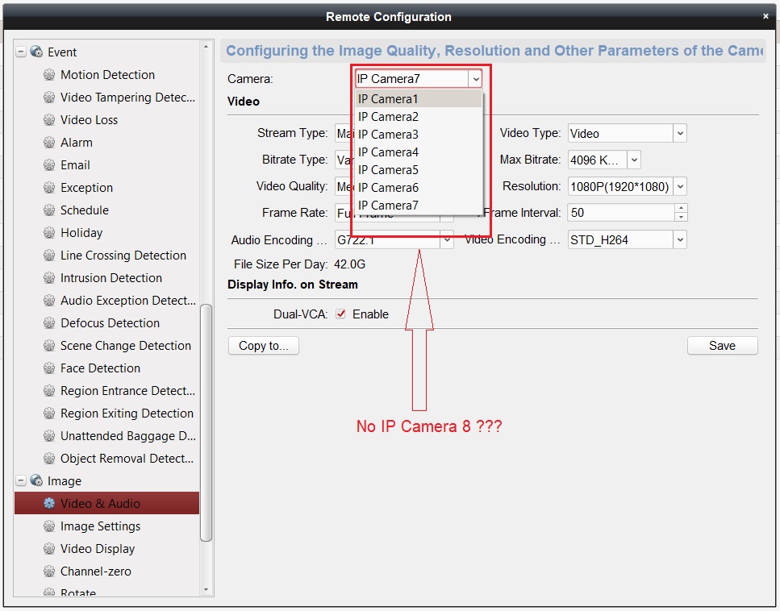Choose IP Camera5 in the dropdown list

(x=389, y=170)
